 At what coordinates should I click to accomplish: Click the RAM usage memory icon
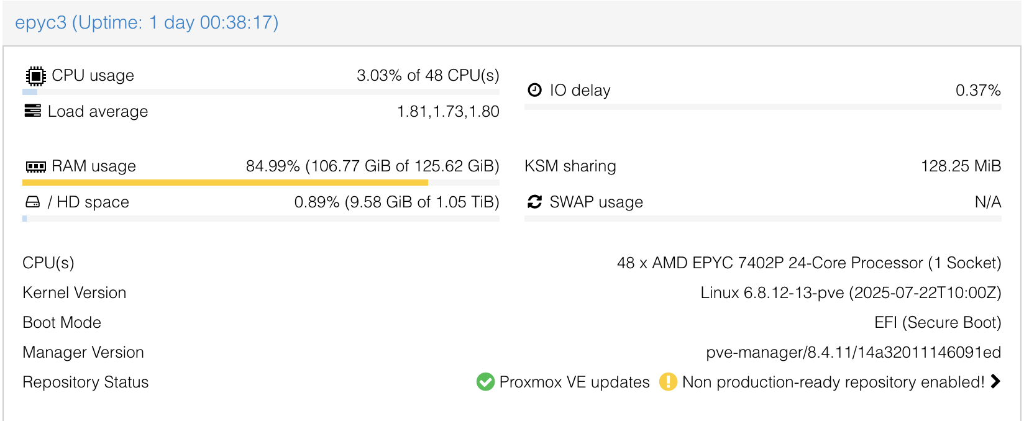tap(36, 166)
